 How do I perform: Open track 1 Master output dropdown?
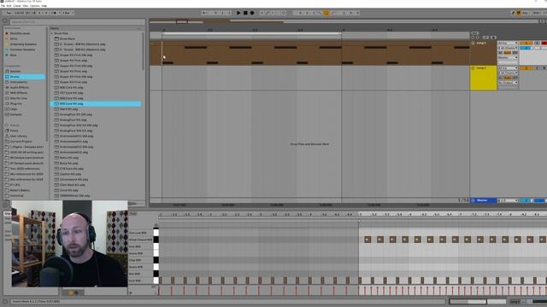pos(508,57)
